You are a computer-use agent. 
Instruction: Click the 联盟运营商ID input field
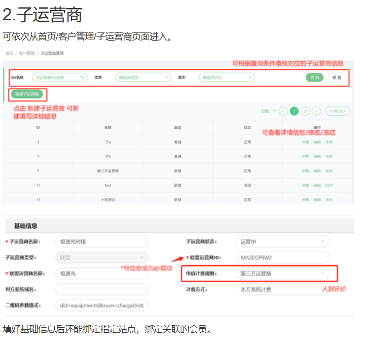pyautogui.click(x=282, y=258)
